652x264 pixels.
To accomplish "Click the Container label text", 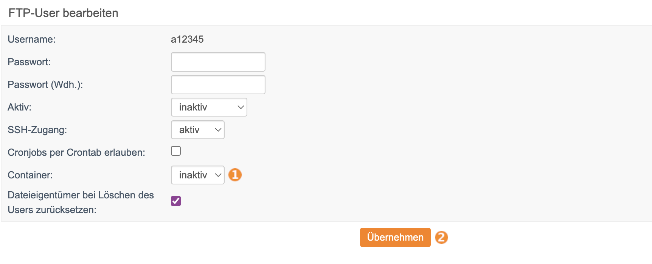I will 30,175.
